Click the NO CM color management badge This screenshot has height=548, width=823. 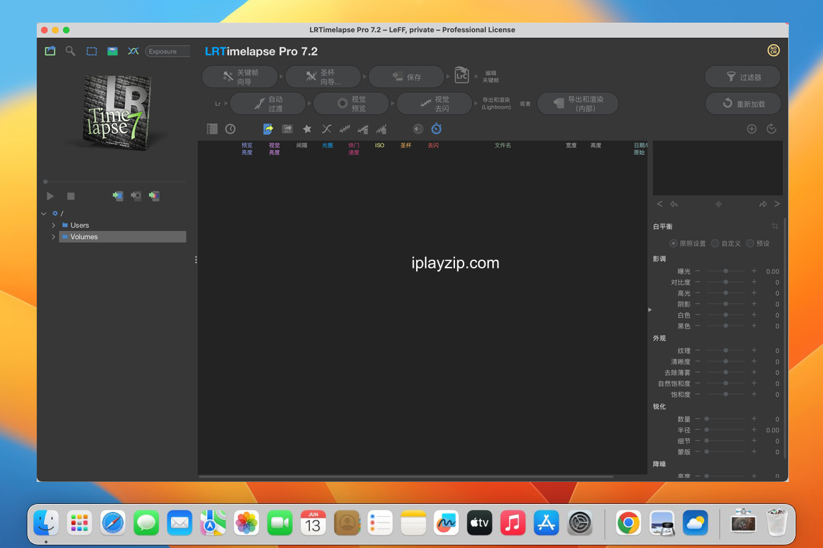click(x=774, y=51)
